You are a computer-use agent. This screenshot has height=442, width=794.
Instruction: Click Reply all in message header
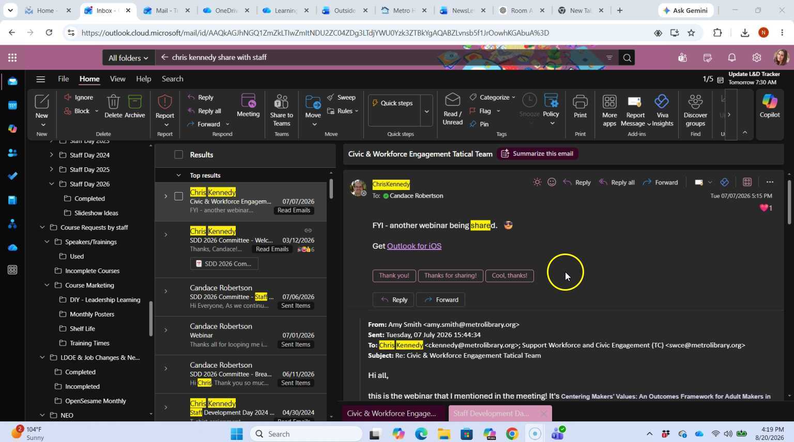coord(617,182)
